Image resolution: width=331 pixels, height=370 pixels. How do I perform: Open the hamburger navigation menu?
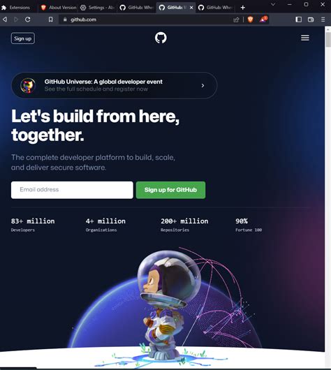[x=305, y=38]
